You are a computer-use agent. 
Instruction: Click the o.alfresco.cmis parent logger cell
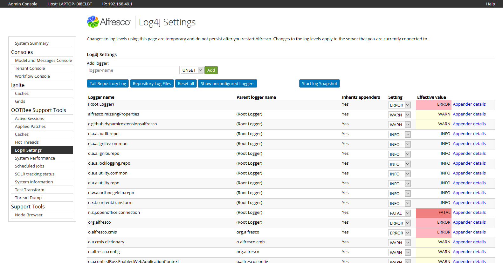click(x=251, y=242)
